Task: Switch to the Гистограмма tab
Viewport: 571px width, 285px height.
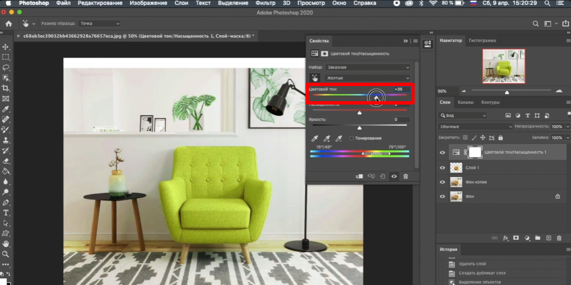Action: [482, 41]
